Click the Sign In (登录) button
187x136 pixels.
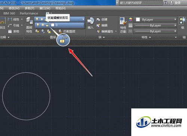[178, 3]
